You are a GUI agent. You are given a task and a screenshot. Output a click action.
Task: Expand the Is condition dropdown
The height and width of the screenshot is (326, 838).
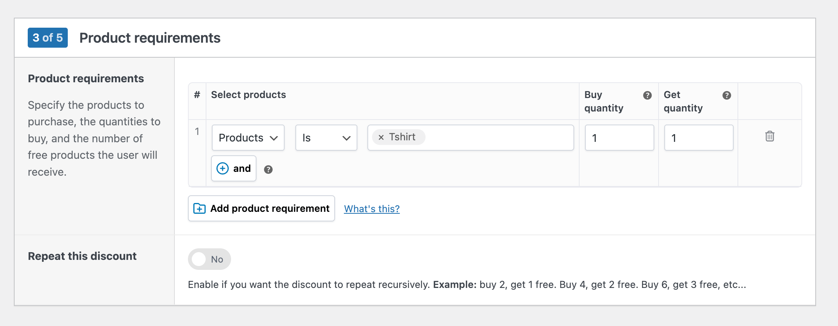pos(326,138)
